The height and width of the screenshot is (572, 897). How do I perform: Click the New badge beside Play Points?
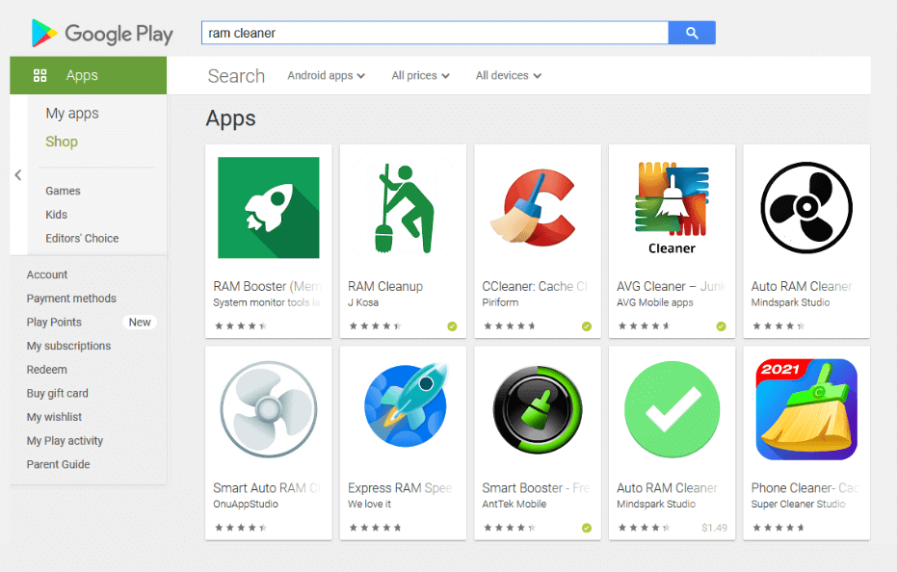pos(140,322)
